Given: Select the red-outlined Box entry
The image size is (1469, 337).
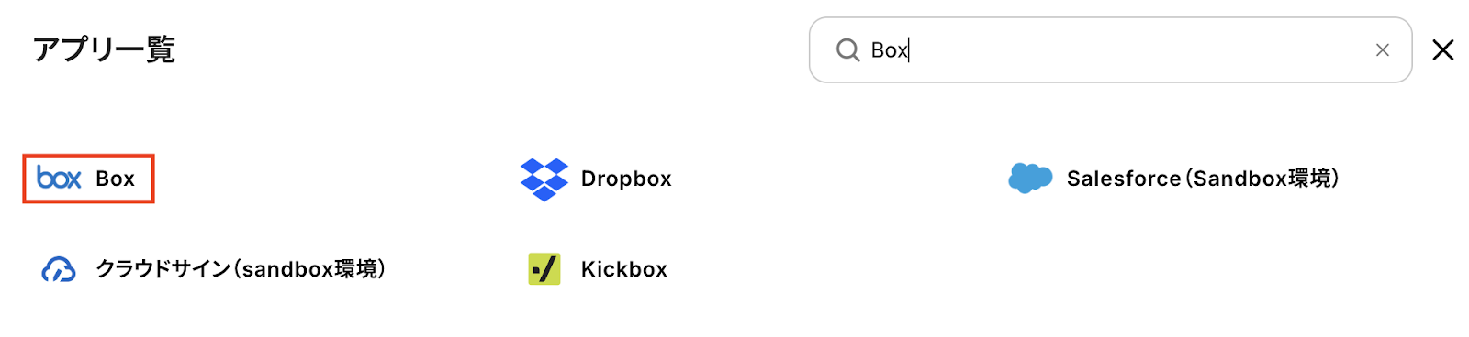Looking at the screenshot, I should coord(88,179).
